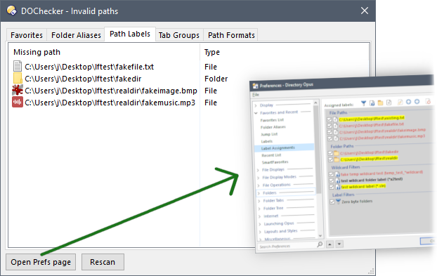The image size is (437, 276).
Task: Open the Tab Groups tab
Action: tap(179, 35)
